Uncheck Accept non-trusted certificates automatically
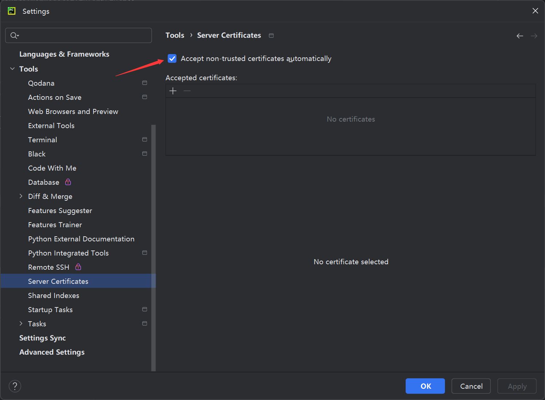Image resolution: width=545 pixels, height=400 pixels. click(x=172, y=58)
